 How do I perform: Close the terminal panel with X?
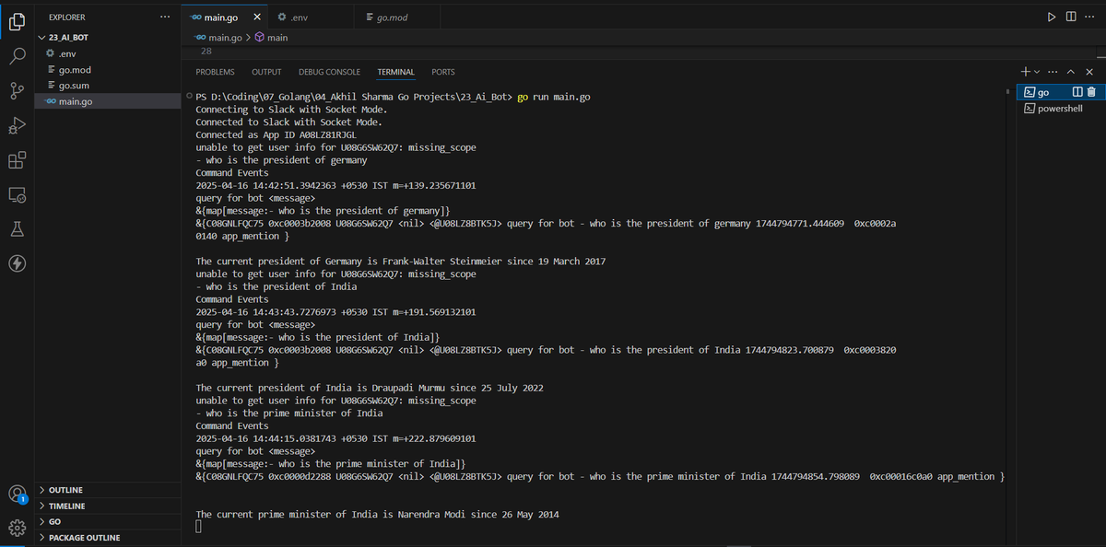click(1089, 72)
